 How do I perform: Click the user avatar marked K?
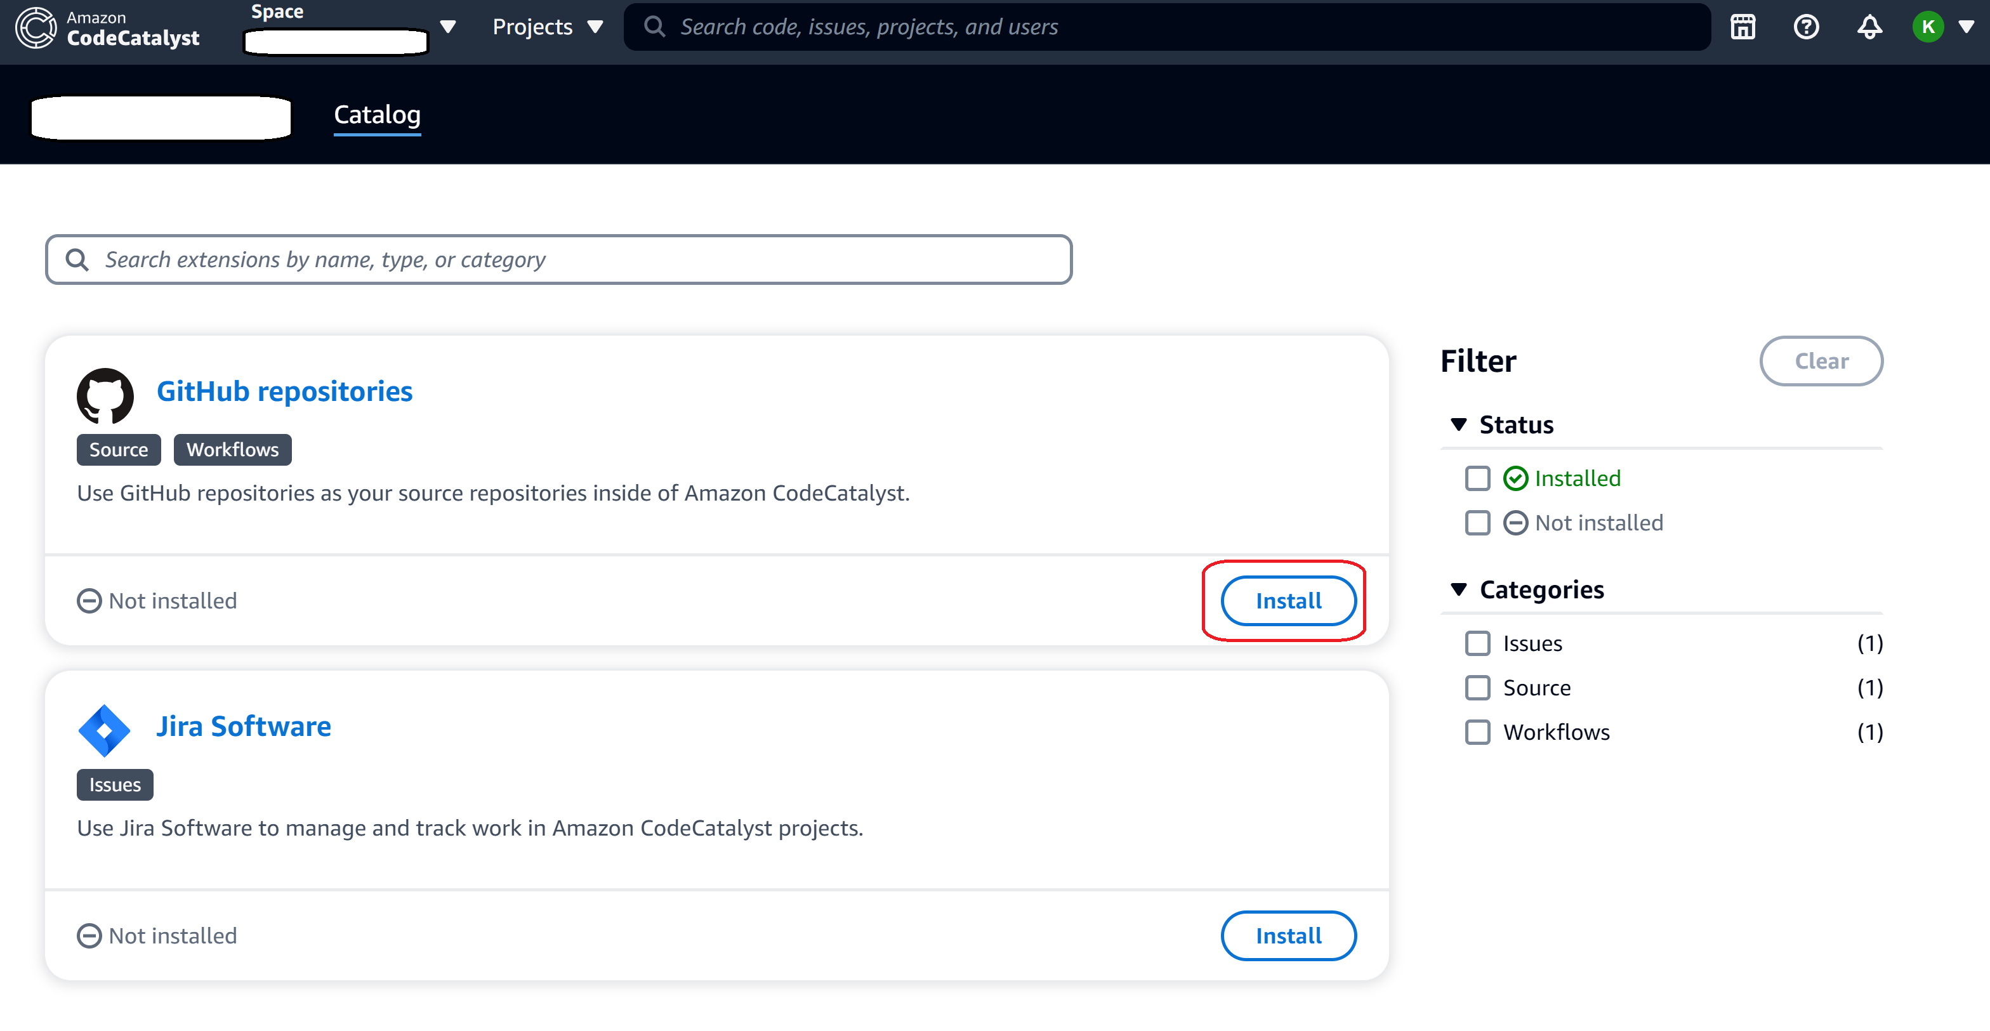pyautogui.click(x=1929, y=27)
